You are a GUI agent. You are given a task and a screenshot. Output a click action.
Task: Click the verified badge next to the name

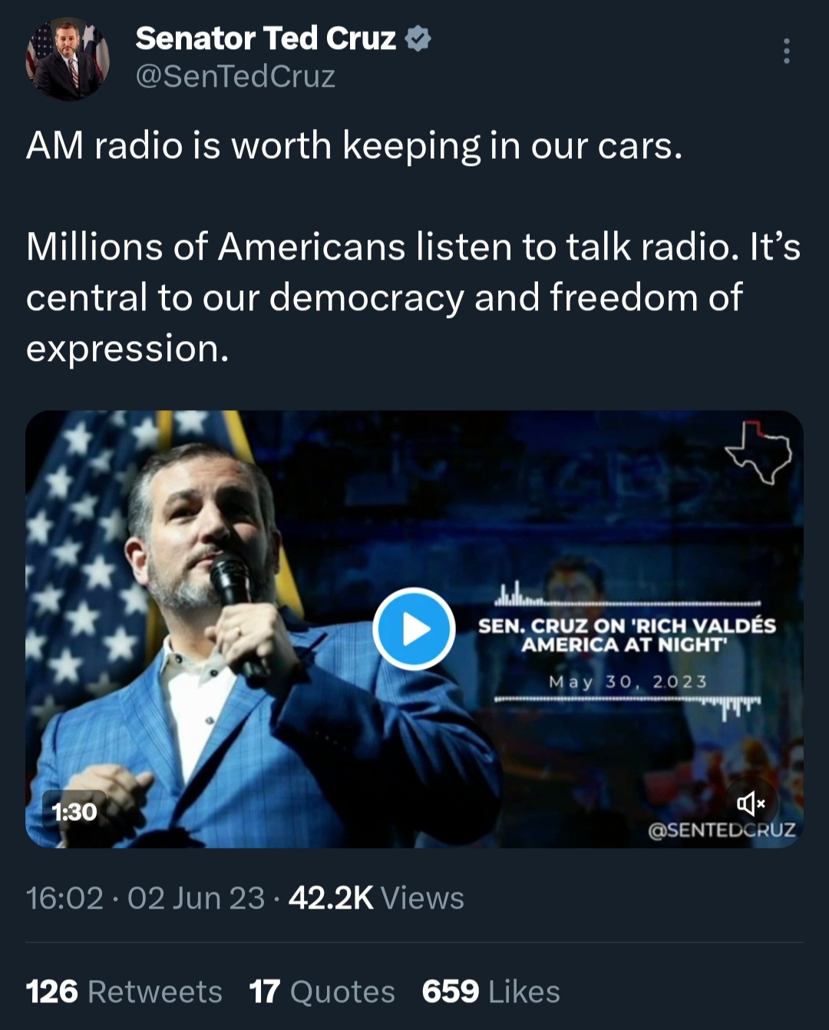pyautogui.click(x=418, y=38)
